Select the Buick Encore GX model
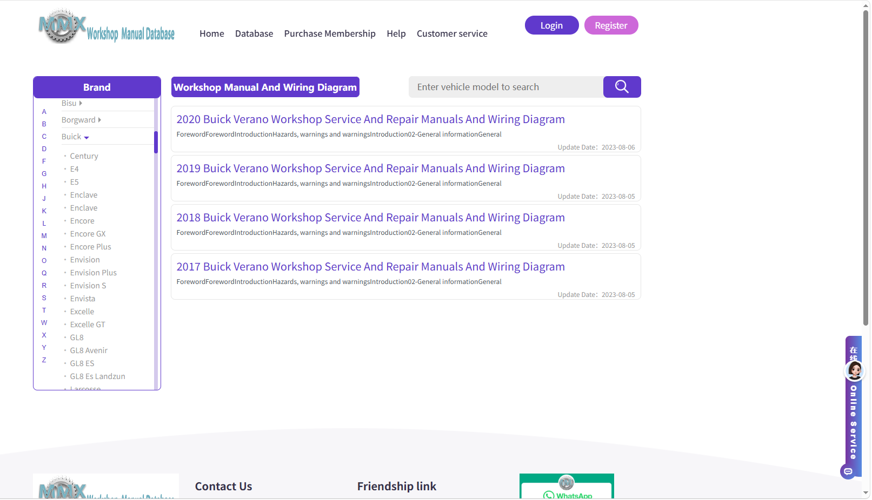Image resolution: width=872 pixels, height=500 pixels. click(x=88, y=234)
